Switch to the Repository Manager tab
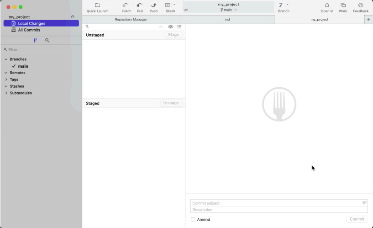 pyautogui.click(x=131, y=20)
